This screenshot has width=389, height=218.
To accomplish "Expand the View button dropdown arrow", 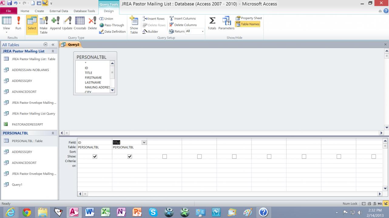I will [x=6, y=32].
